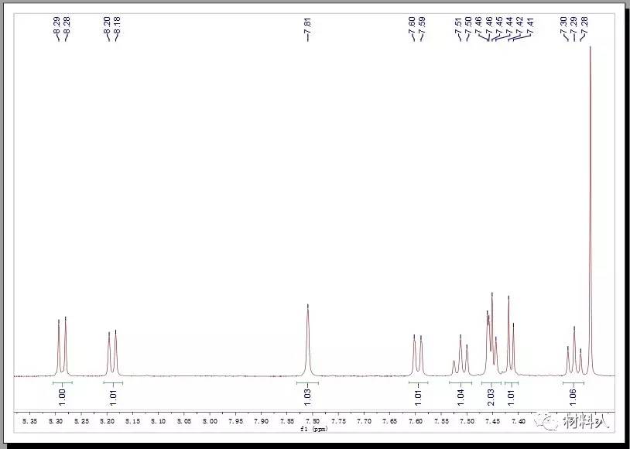Click the 7.80 axis tick label
This screenshot has height=449, width=630.
(x=313, y=421)
